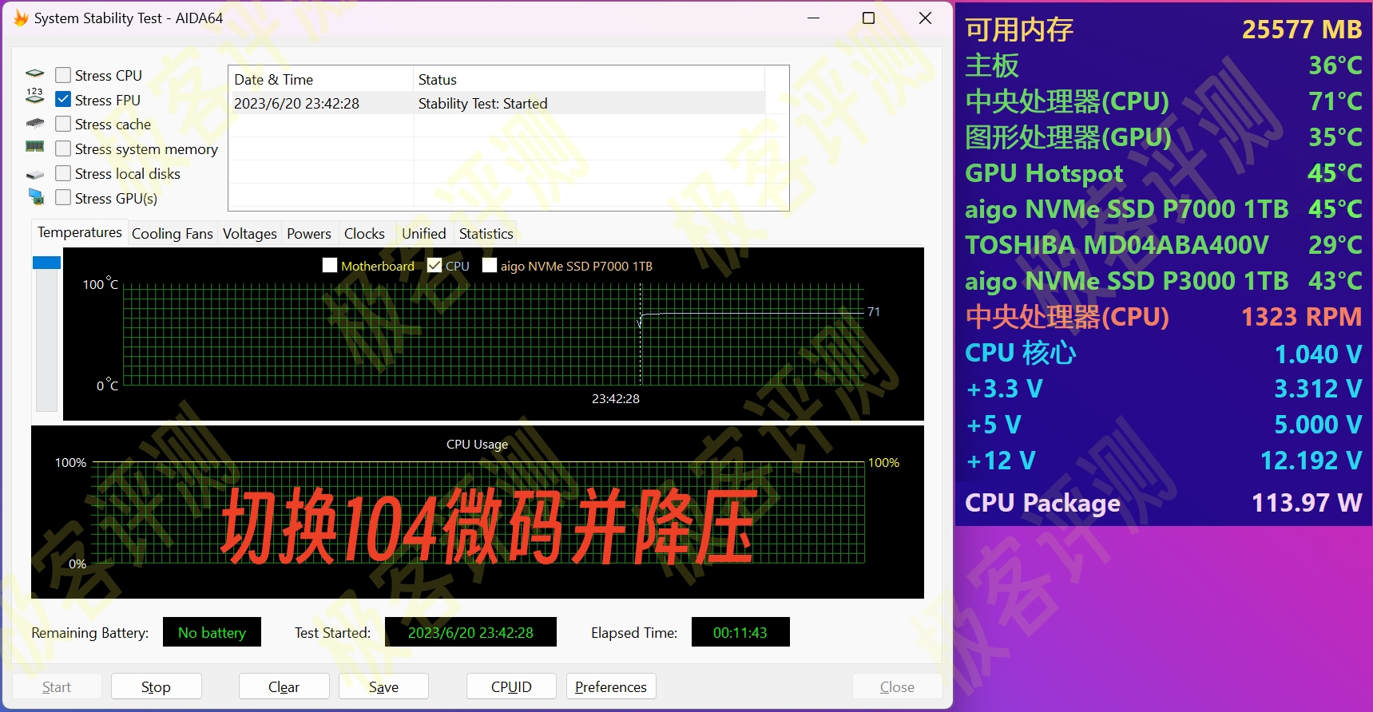The height and width of the screenshot is (712, 1373).
Task: Click the Clear button
Action: tap(284, 686)
